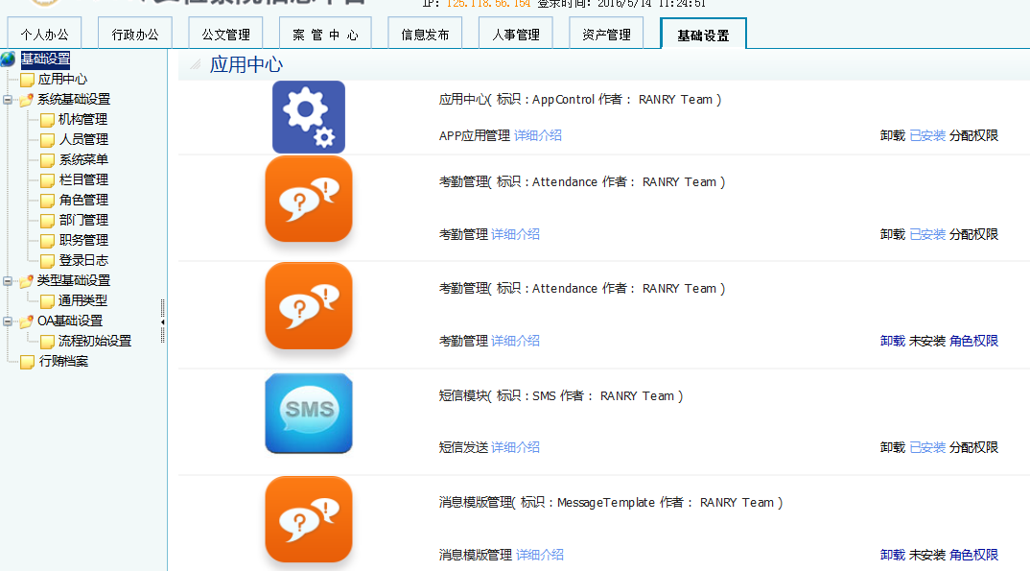Image resolution: width=1030 pixels, height=571 pixels.
Task: Collapse the OA基础设置 tree node
Action: point(8,320)
